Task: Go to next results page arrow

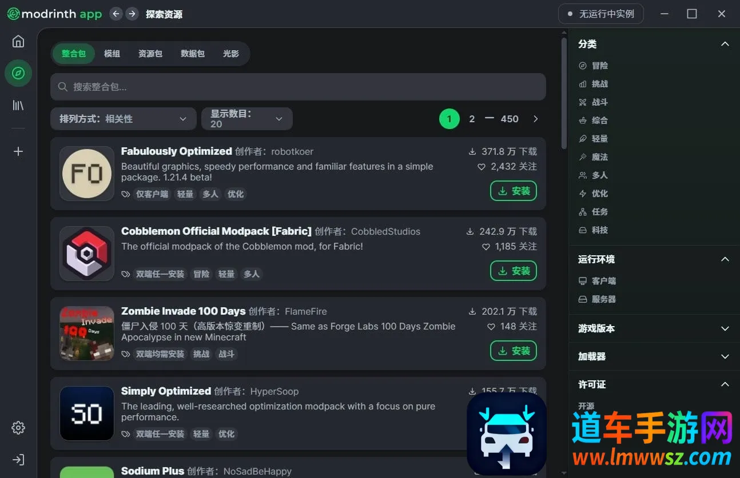Action: pos(536,119)
